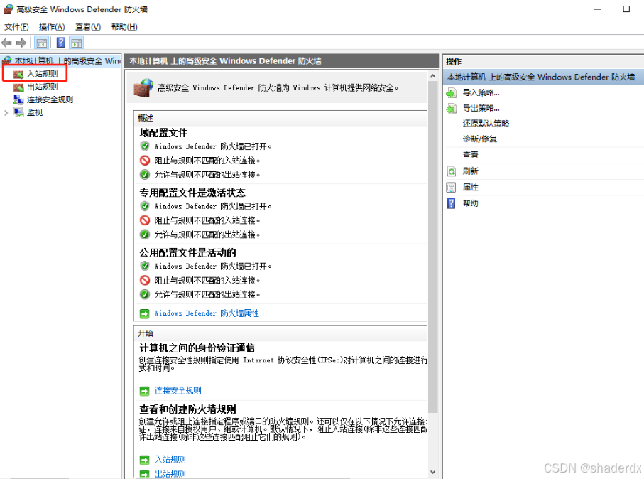This screenshot has width=644, height=479.
Task: Click the green import policy icon
Action: [x=451, y=93]
